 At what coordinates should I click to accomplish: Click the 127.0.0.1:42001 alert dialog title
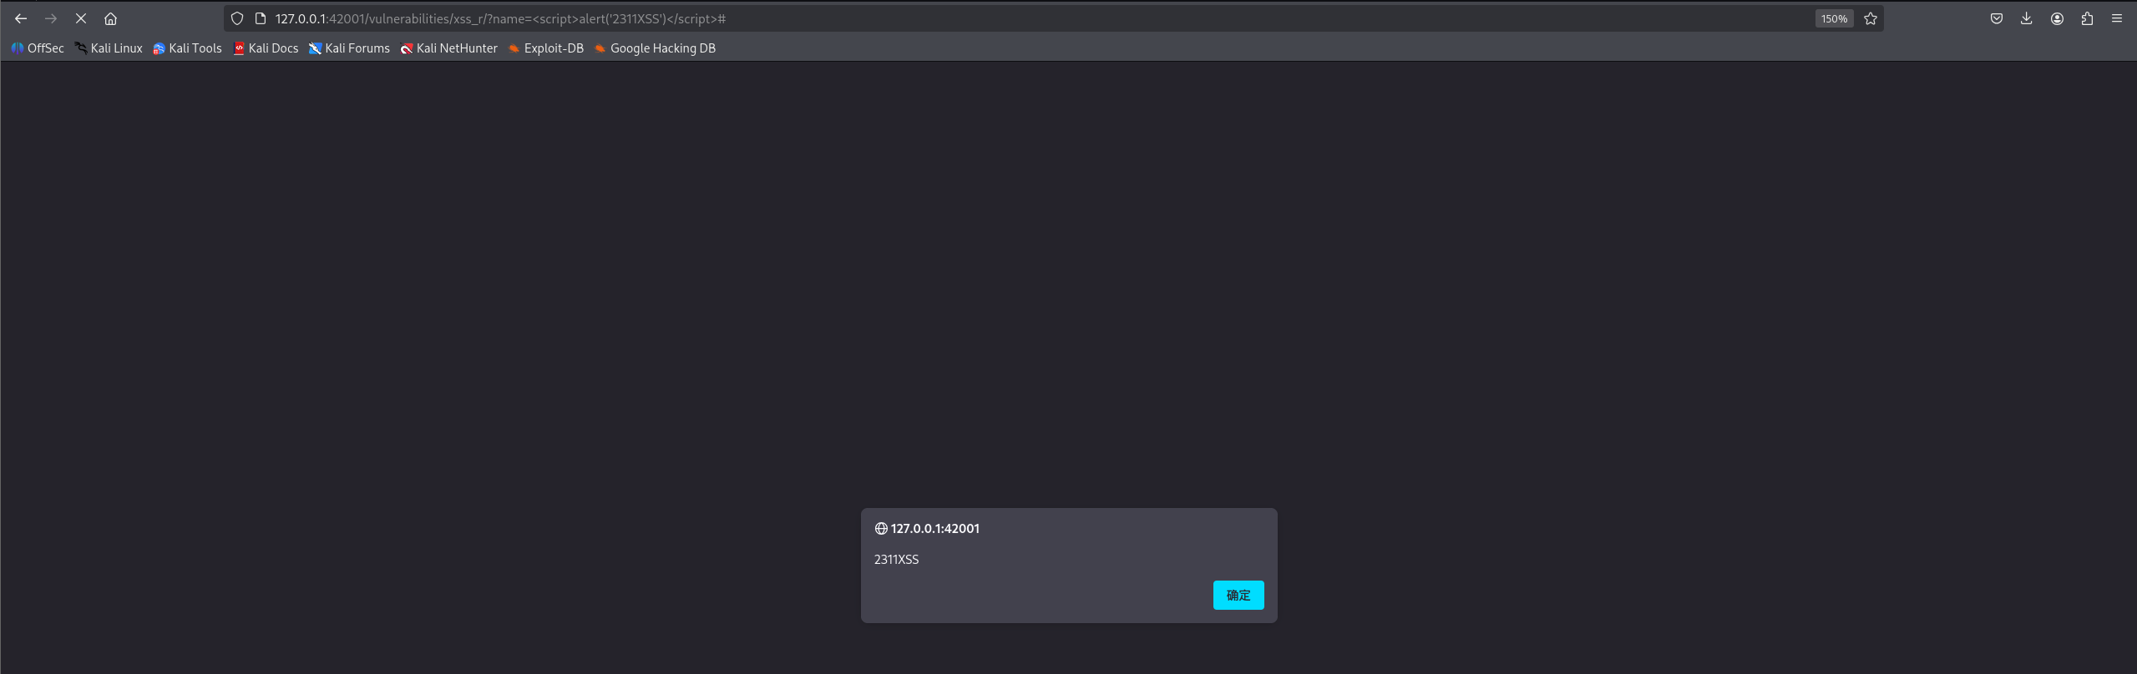[934, 529]
